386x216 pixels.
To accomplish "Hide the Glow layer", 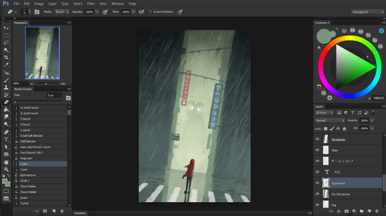I will pos(317,150).
